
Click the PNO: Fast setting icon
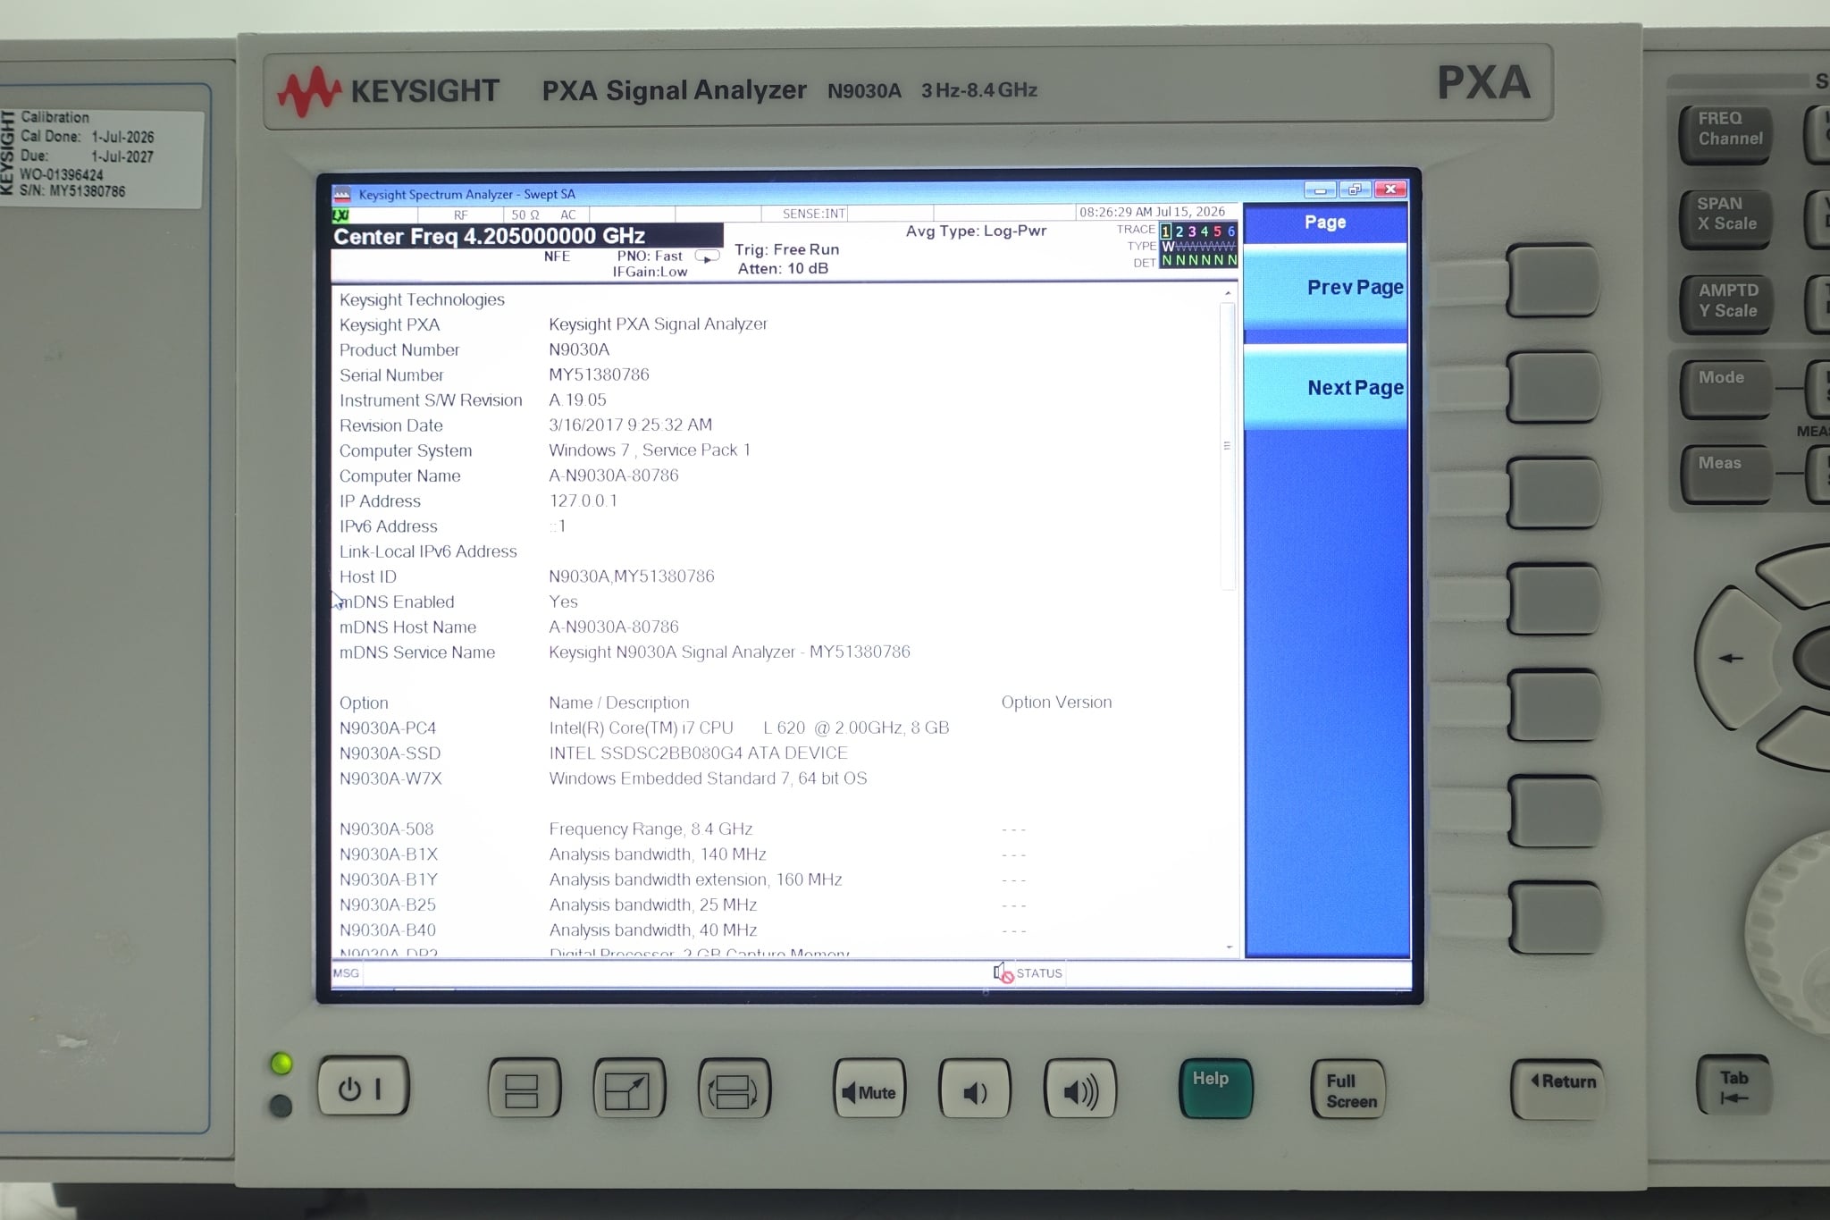click(x=707, y=257)
